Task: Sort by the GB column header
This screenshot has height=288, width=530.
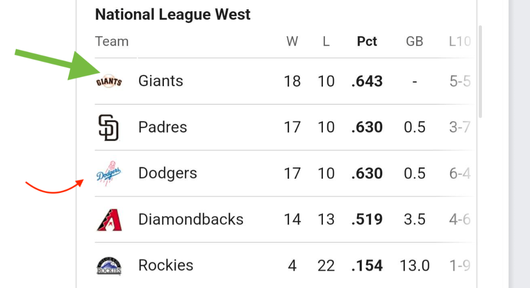Action: tap(414, 42)
